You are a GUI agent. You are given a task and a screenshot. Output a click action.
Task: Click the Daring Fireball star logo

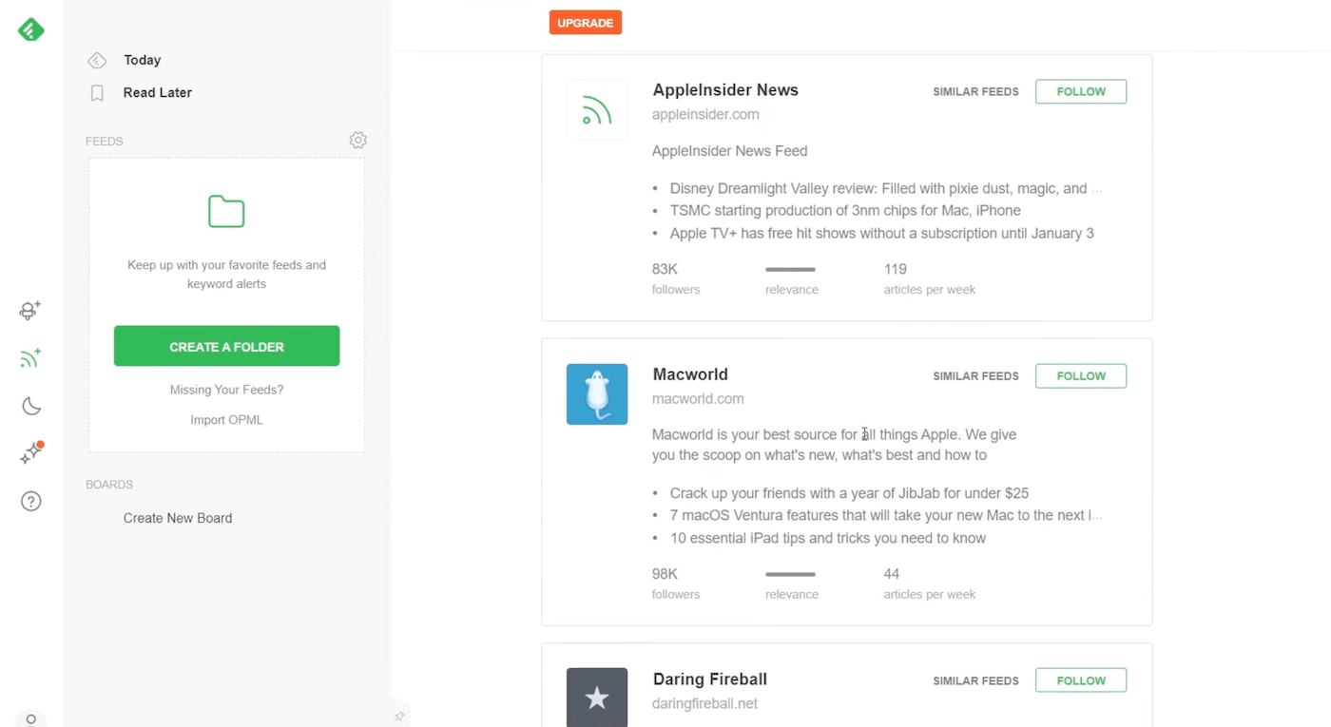click(x=597, y=698)
